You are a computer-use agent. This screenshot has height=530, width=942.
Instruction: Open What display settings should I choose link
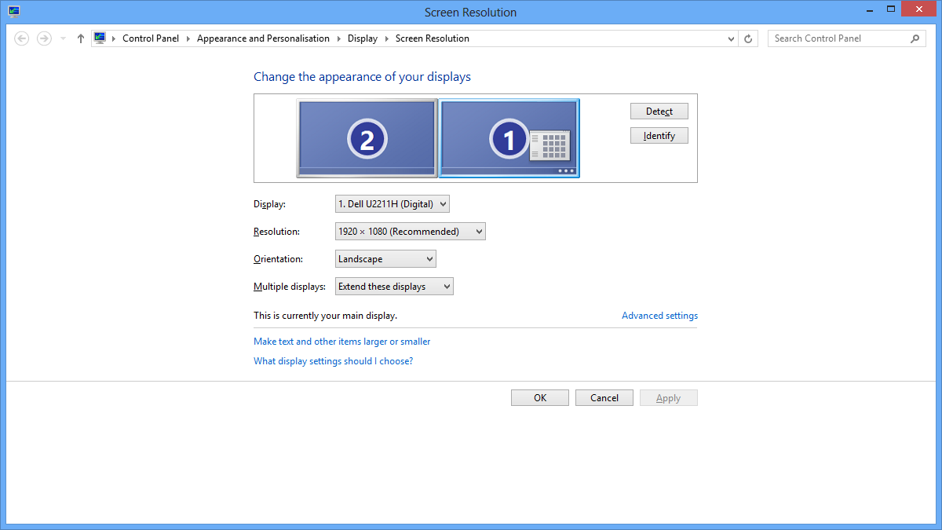coord(333,361)
